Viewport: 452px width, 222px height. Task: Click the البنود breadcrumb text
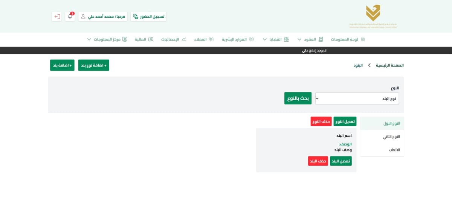click(x=358, y=65)
